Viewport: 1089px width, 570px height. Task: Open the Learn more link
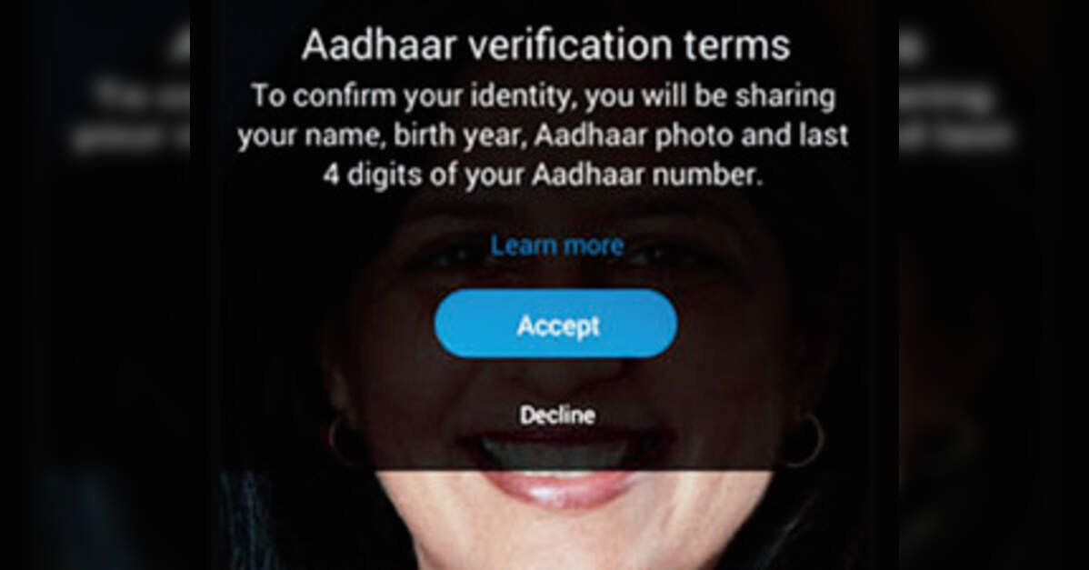coord(557,245)
